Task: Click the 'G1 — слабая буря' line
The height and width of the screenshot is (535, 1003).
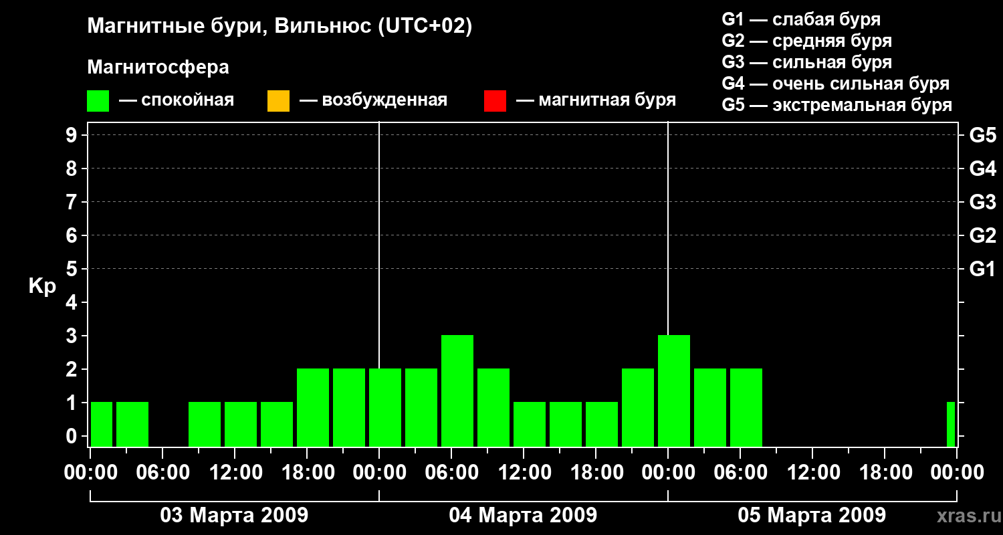Action: point(801,19)
